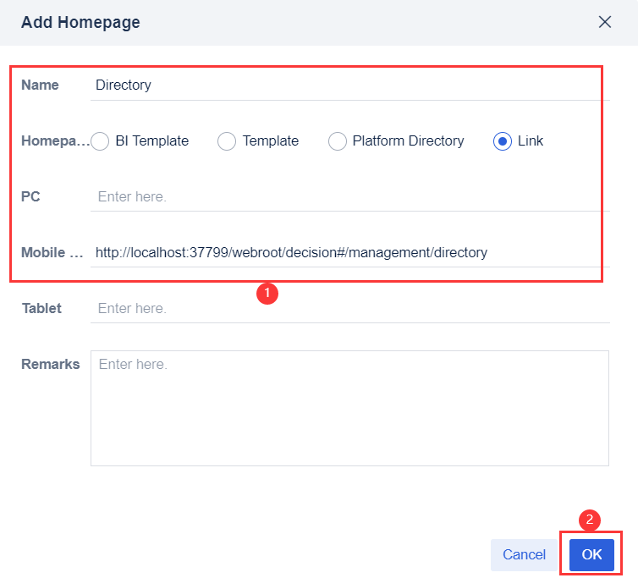Cancel adding the homepage

click(x=524, y=554)
